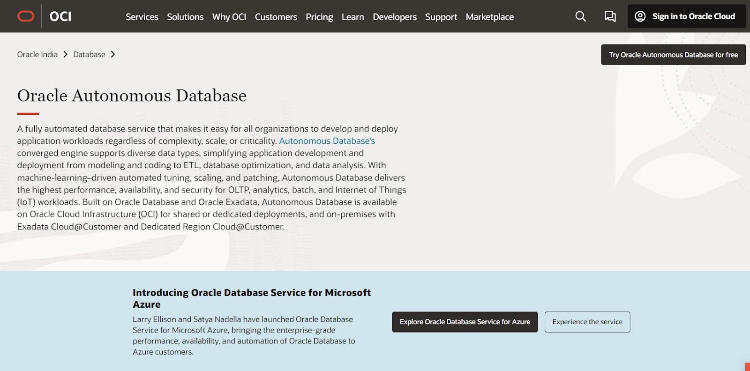
Task: Follow the Autonomous Database's inline link
Action: [x=327, y=141]
